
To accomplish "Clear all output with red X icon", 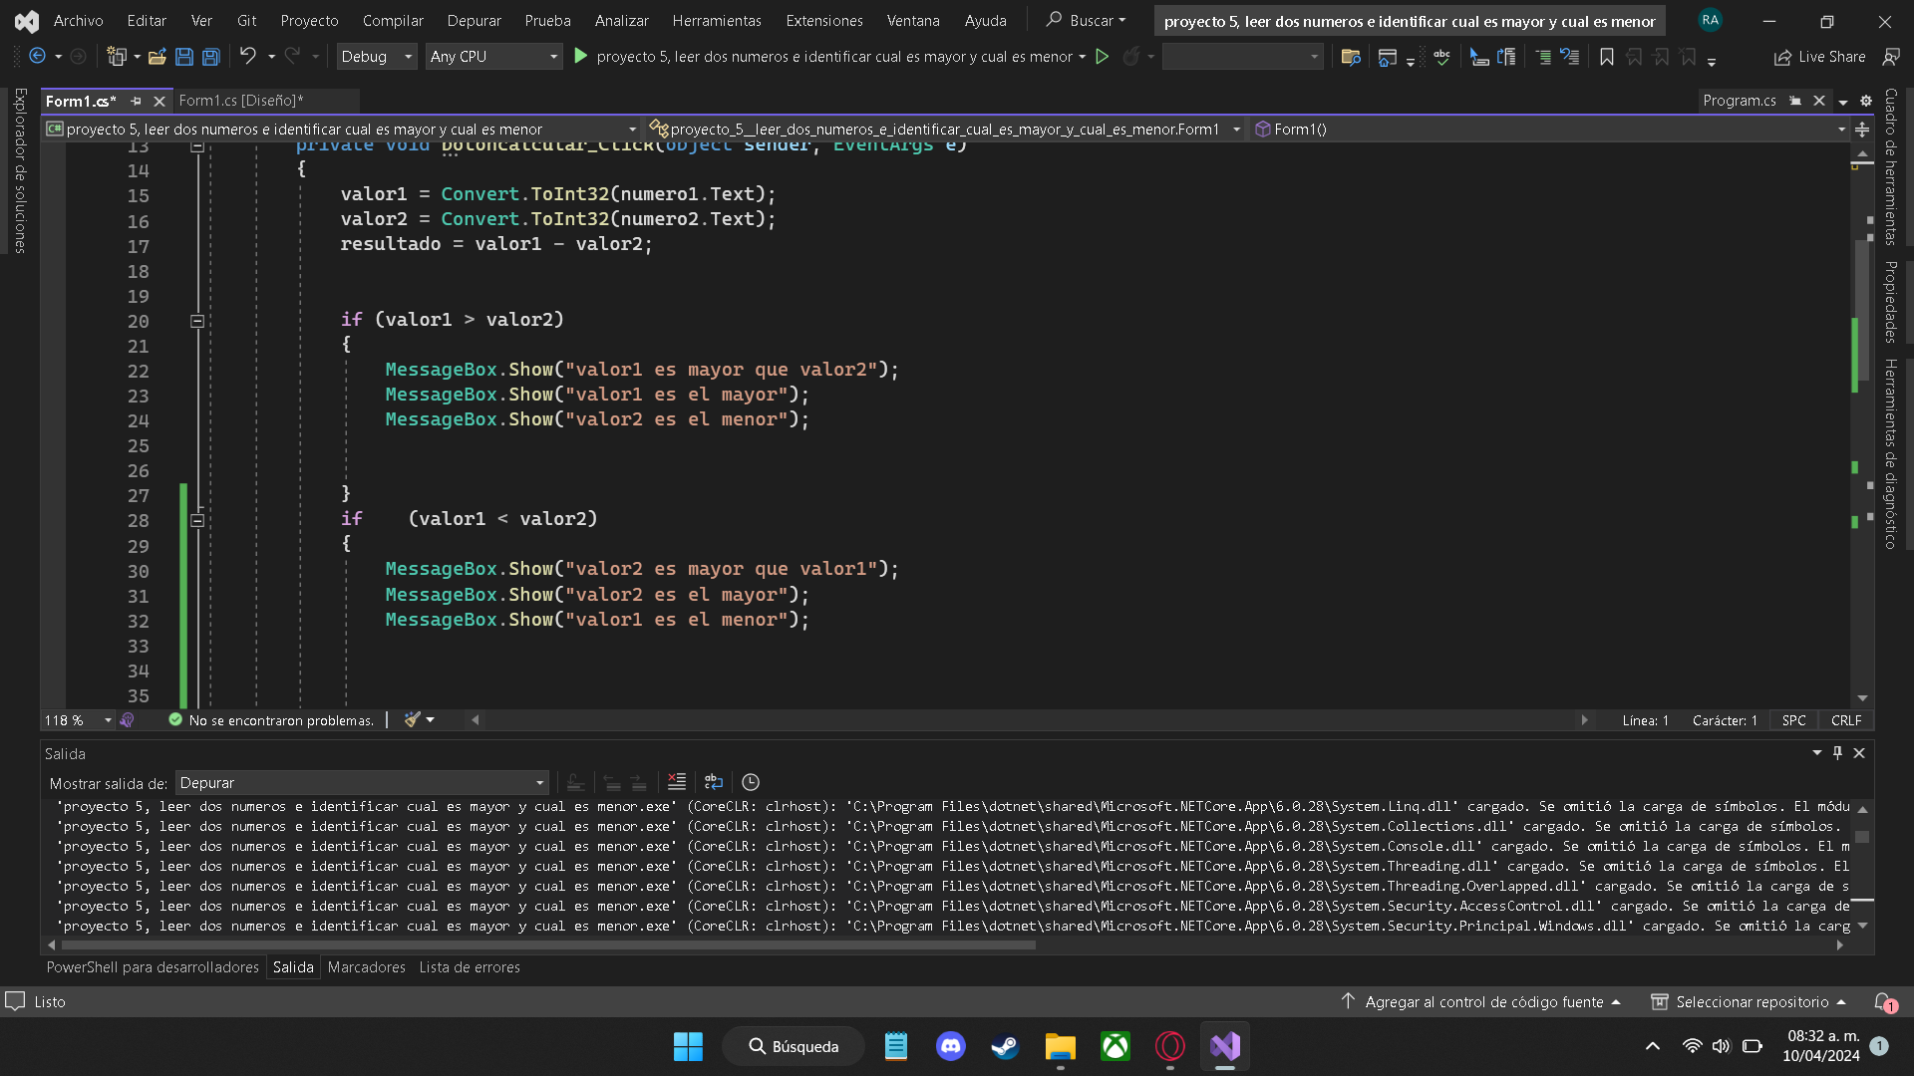I will point(677,782).
